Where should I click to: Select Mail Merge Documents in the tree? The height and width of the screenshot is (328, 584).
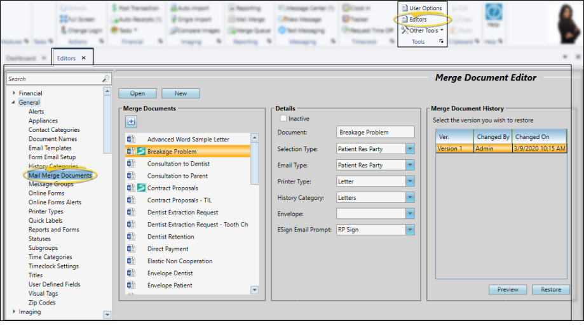(x=60, y=175)
